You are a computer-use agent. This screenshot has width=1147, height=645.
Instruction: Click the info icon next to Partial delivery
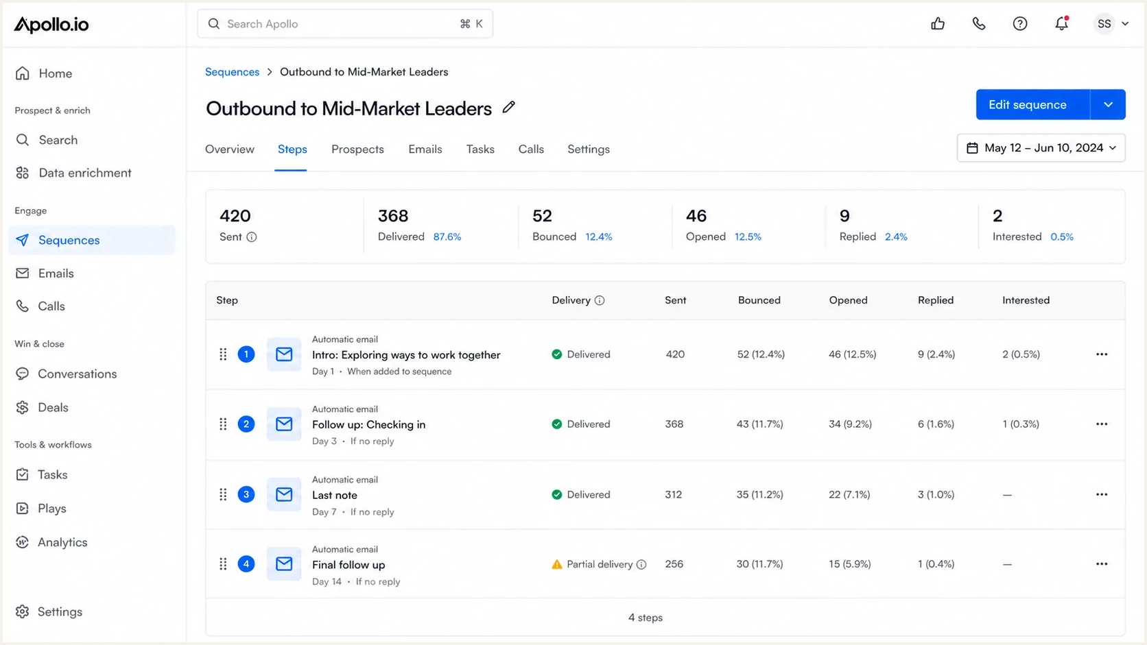[641, 565]
